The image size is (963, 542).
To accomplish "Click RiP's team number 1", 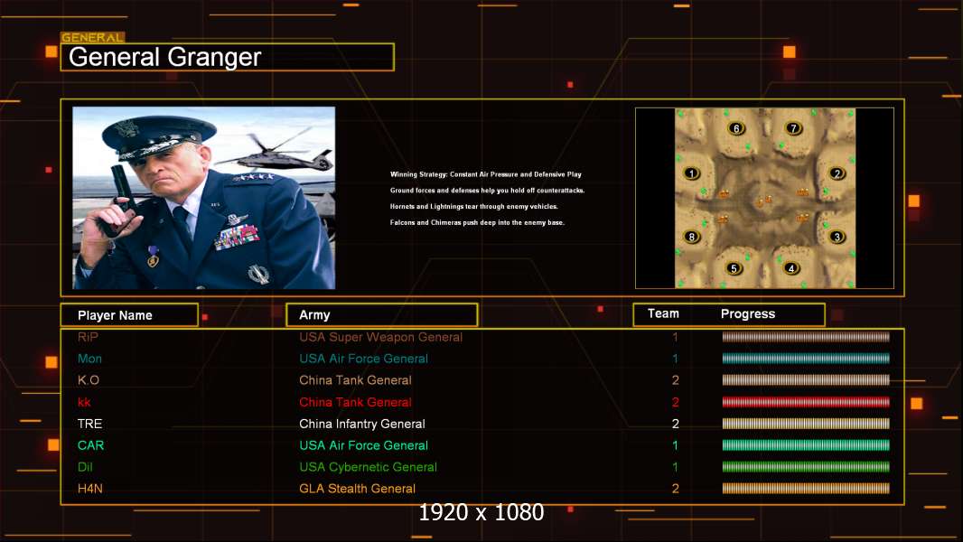I will click(x=675, y=337).
